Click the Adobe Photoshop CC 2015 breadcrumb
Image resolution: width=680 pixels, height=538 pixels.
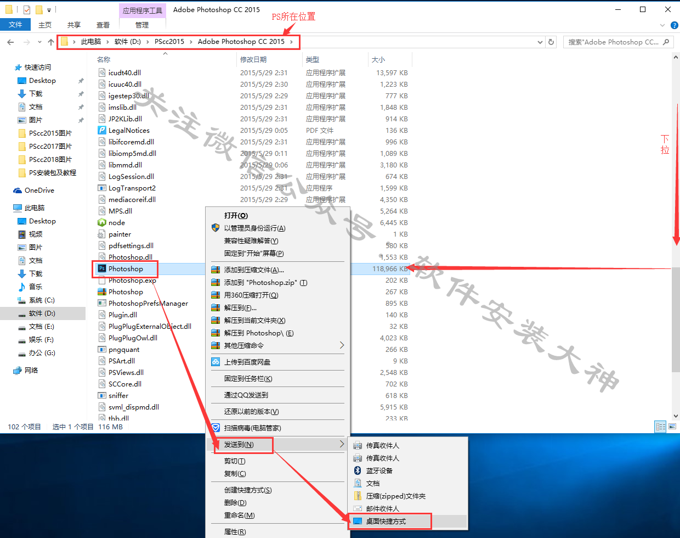tap(241, 42)
